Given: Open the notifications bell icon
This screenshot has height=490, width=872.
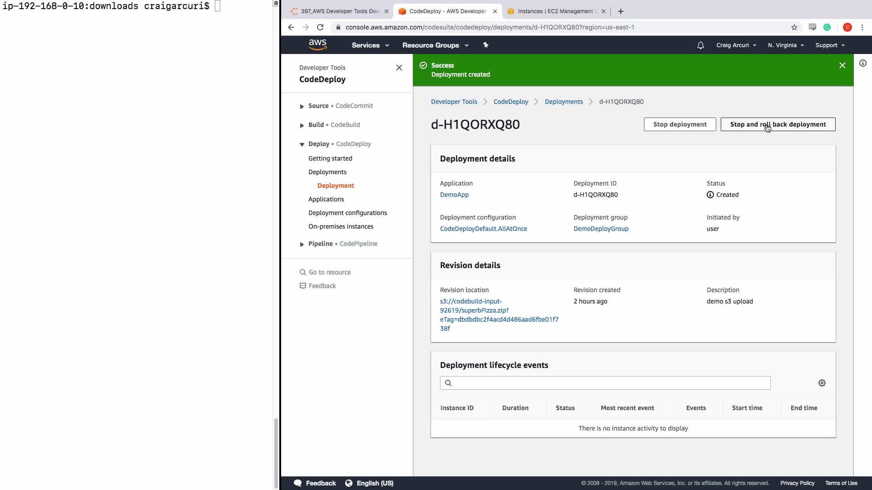Looking at the screenshot, I should [700, 45].
